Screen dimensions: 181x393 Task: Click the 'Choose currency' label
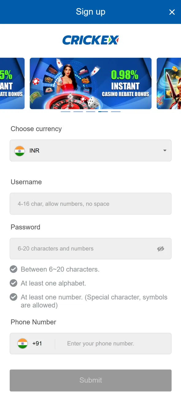click(x=36, y=129)
